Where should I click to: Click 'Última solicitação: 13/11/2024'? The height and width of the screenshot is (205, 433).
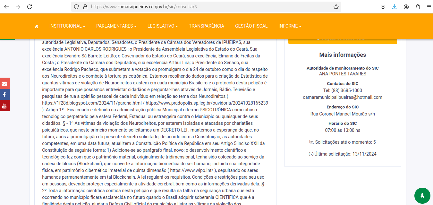[345, 154]
